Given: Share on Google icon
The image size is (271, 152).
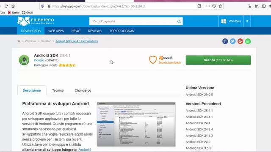Looking at the screenshot, I should pos(240,41).
